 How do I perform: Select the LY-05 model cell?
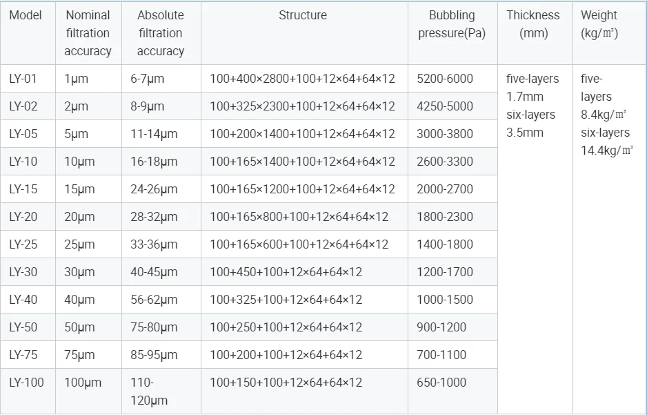tap(23, 134)
